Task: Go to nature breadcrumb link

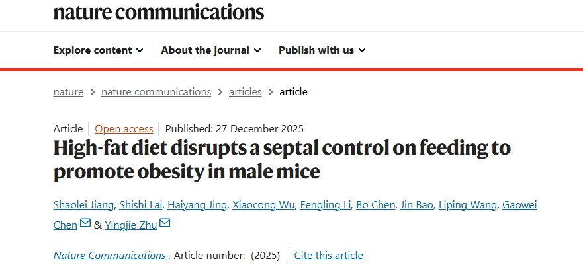Action: click(68, 92)
